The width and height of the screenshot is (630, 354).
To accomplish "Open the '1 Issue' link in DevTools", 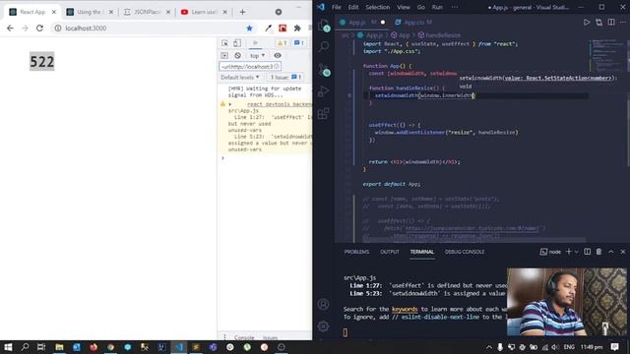I will 285,77.
